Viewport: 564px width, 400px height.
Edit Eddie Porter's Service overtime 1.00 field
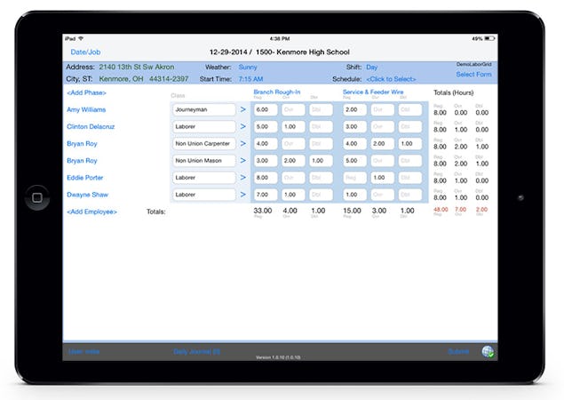382,178
